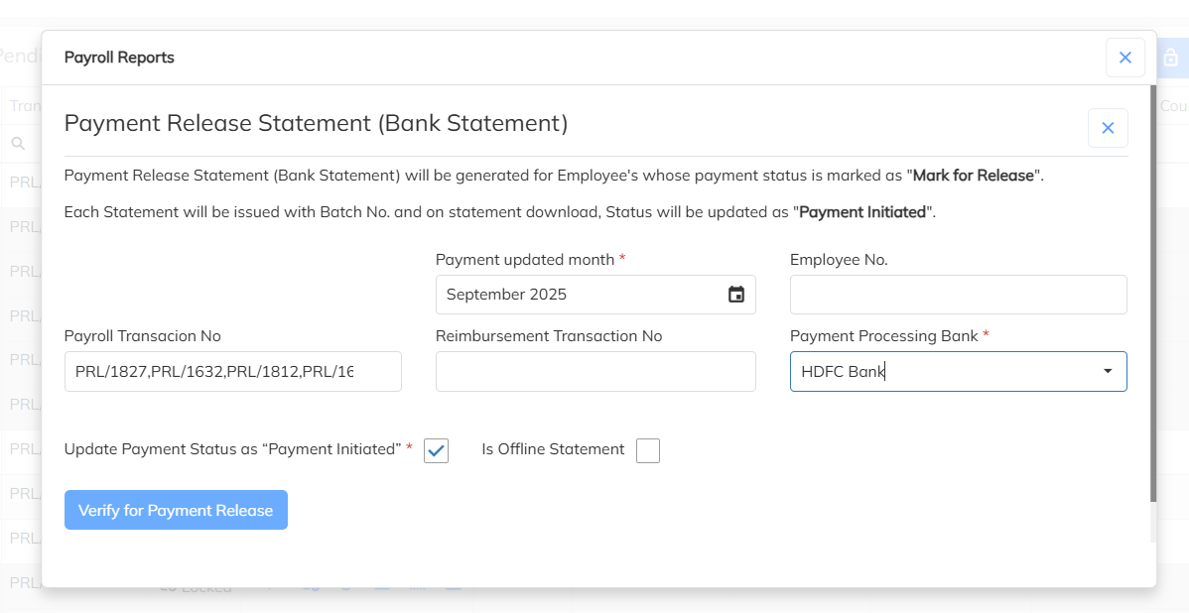Enable the Is Offline Statement checkbox

click(x=648, y=450)
